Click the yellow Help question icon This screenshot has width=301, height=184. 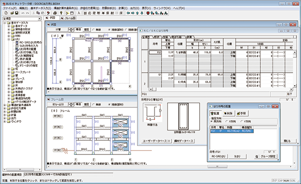(x=61, y=13)
